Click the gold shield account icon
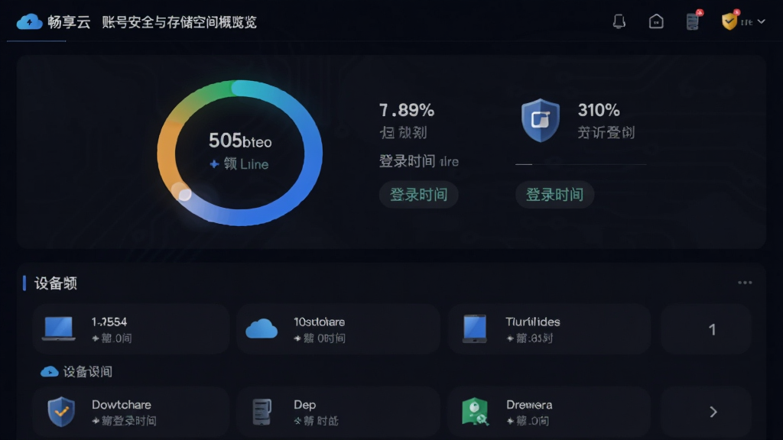Screen dimensions: 783x440 (729, 21)
